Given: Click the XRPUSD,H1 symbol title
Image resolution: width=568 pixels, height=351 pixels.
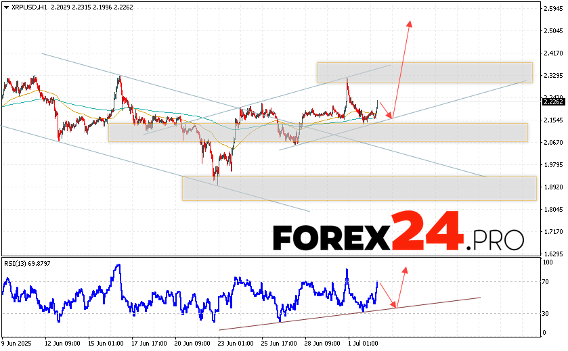Looking at the screenshot, I should [x=29, y=5].
